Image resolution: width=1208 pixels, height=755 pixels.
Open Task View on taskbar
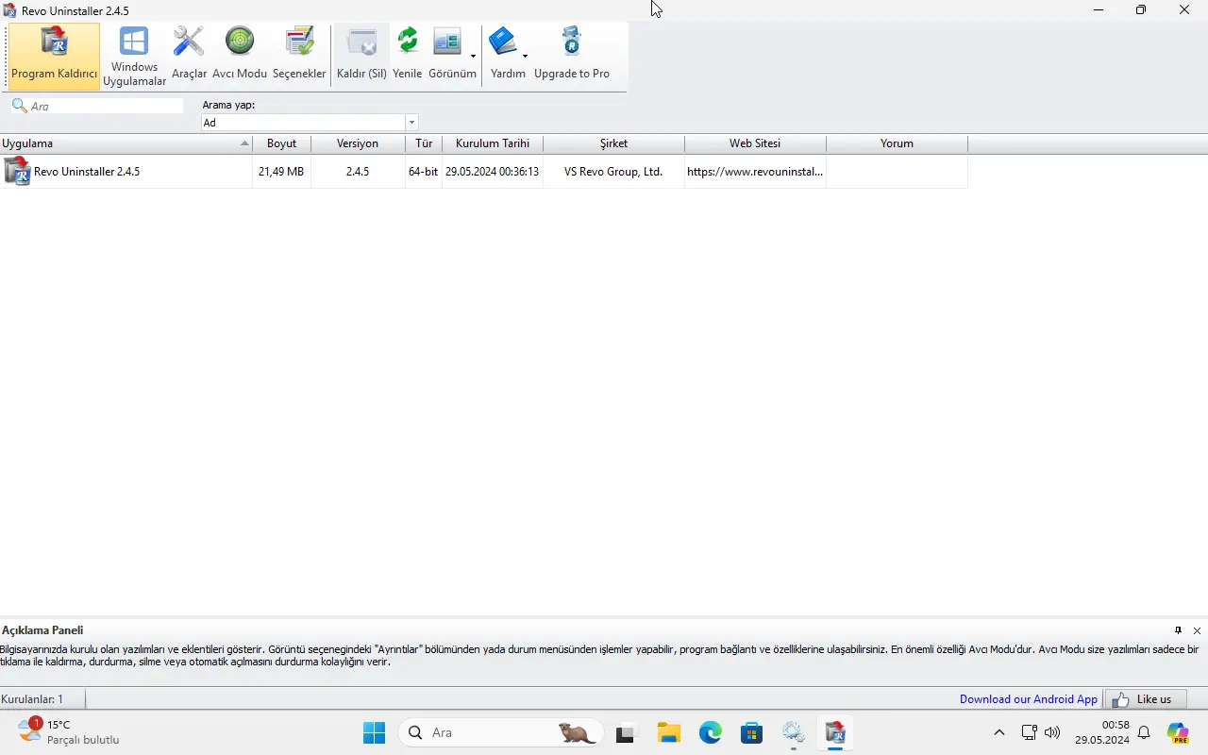pos(625,732)
